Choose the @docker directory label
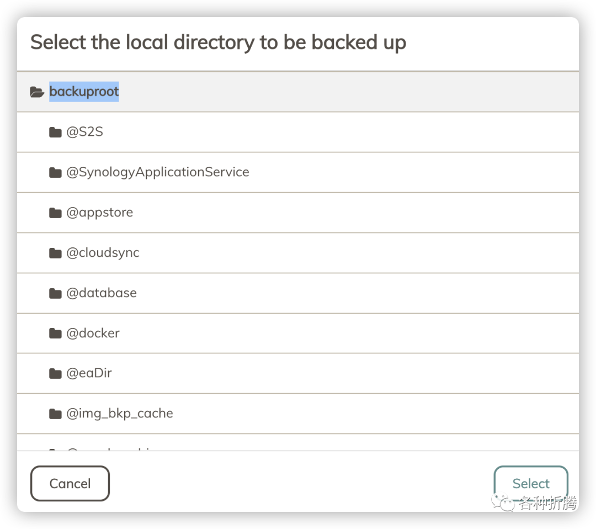This screenshot has width=596, height=529. click(x=93, y=334)
